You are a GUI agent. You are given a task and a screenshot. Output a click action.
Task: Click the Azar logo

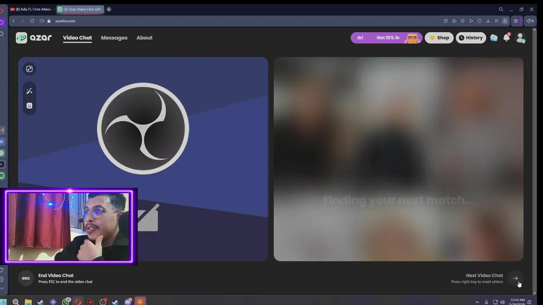pos(34,38)
